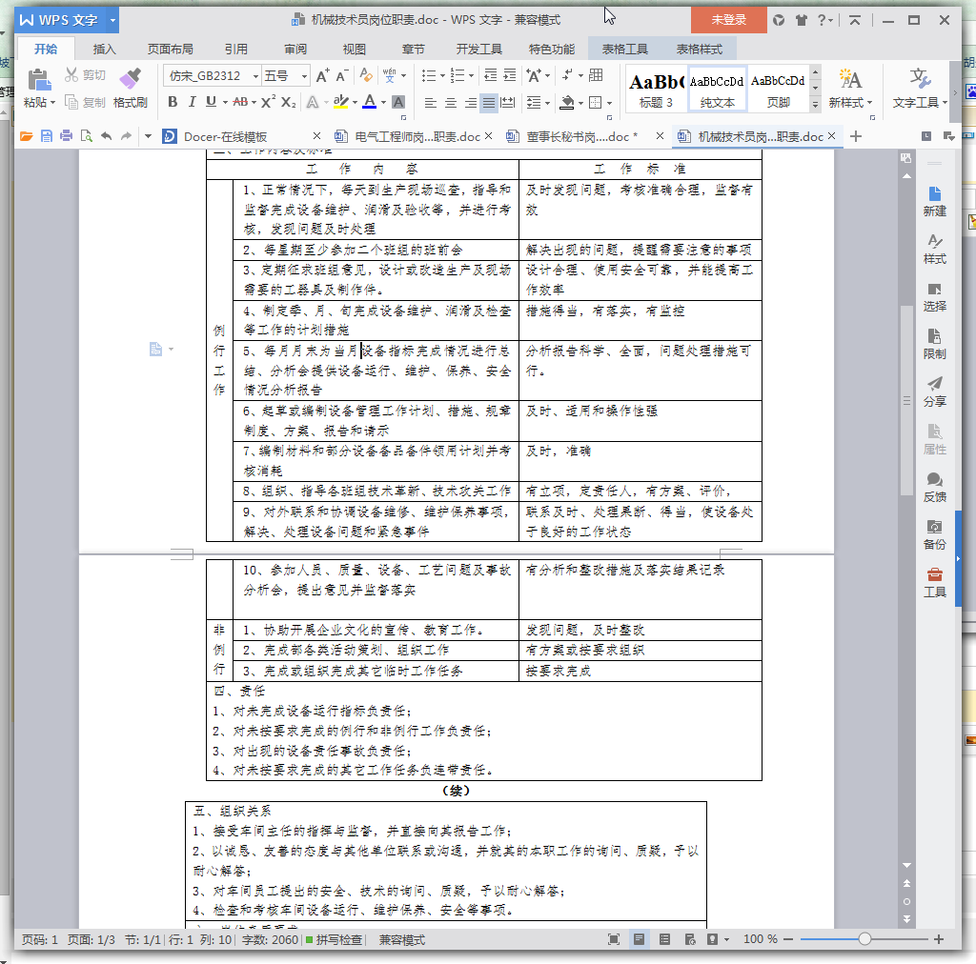Screen dimensions: 976x964
Task: Open the font color dropdown arrow
Action: (x=383, y=103)
